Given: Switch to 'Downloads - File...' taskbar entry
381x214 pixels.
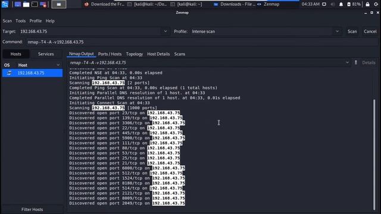Looking at the screenshot, I should tap(235, 4).
